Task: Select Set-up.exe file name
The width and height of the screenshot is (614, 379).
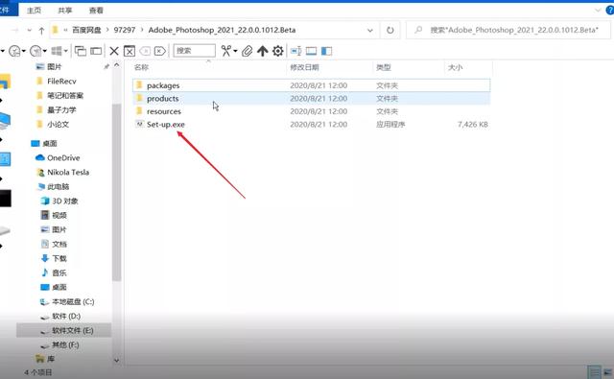Action: click(x=166, y=125)
